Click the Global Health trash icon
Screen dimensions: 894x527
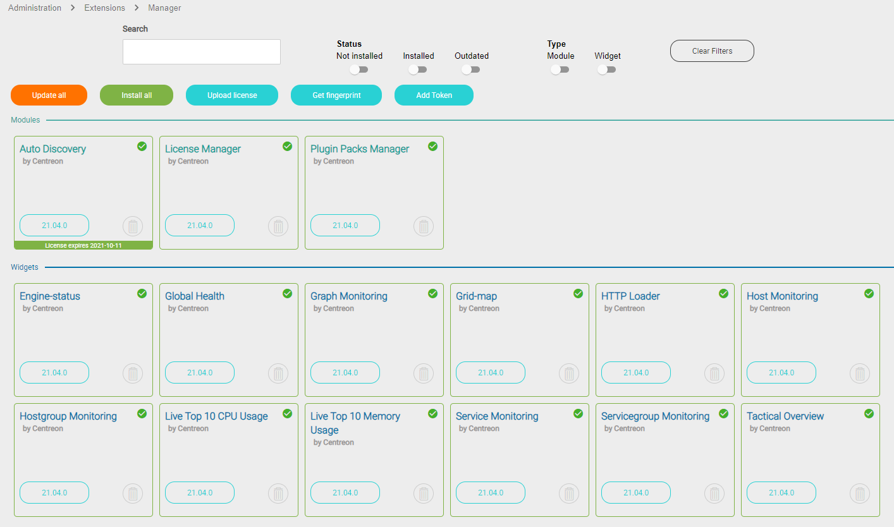[278, 373]
